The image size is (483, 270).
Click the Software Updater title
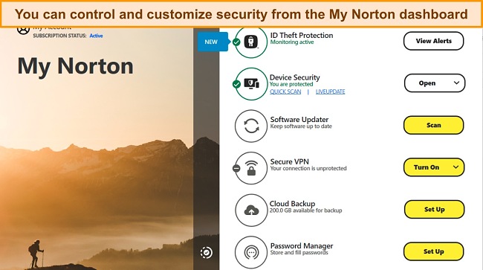pyautogui.click(x=299, y=120)
